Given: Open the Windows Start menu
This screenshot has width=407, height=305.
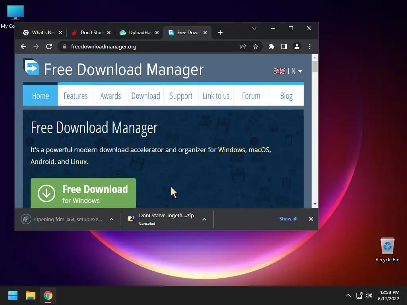Looking at the screenshot, I should [x=13, y=295].
